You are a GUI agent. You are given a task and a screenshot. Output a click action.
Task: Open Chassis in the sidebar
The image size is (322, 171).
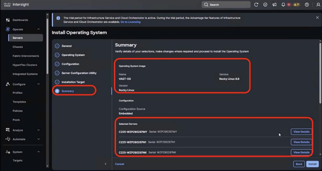(18, 47)
